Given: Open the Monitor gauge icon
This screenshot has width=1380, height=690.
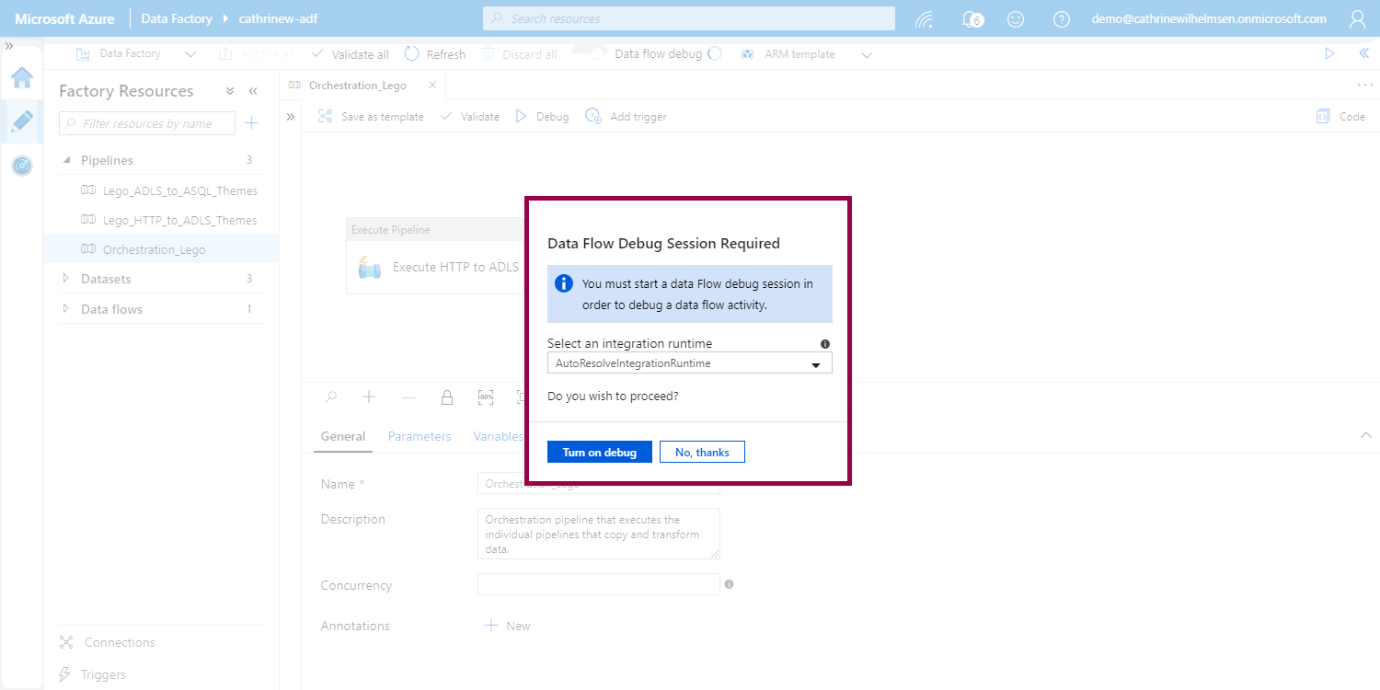Looking at the screenshot, I should (22, 166).
